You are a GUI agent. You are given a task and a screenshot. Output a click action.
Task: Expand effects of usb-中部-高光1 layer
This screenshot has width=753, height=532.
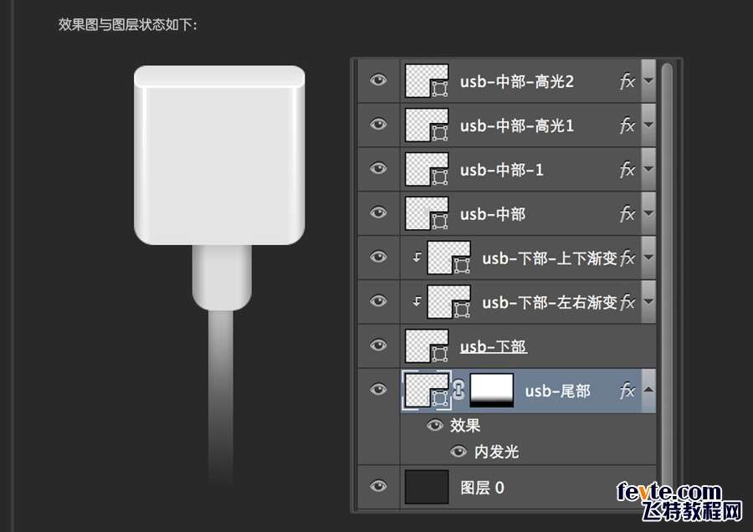(x=648, y=125)
